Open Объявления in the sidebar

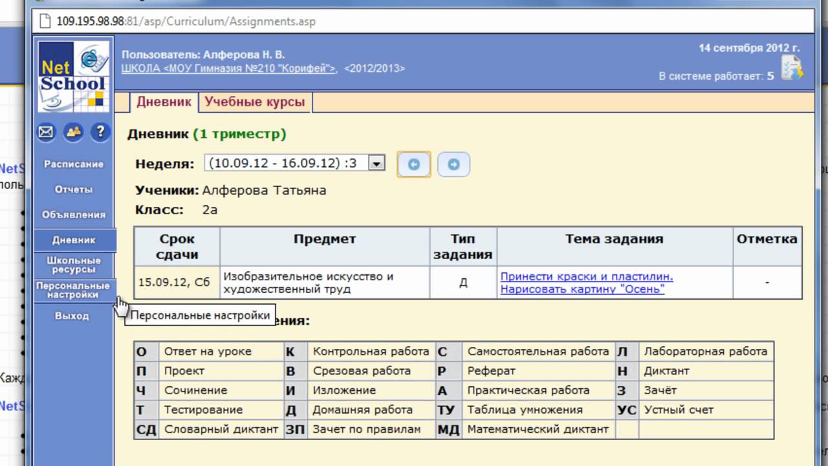click(x=74, y=214)
